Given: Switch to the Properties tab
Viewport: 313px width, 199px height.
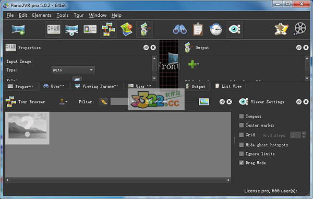Looking at the screenshot, I should tap(20, 86).
